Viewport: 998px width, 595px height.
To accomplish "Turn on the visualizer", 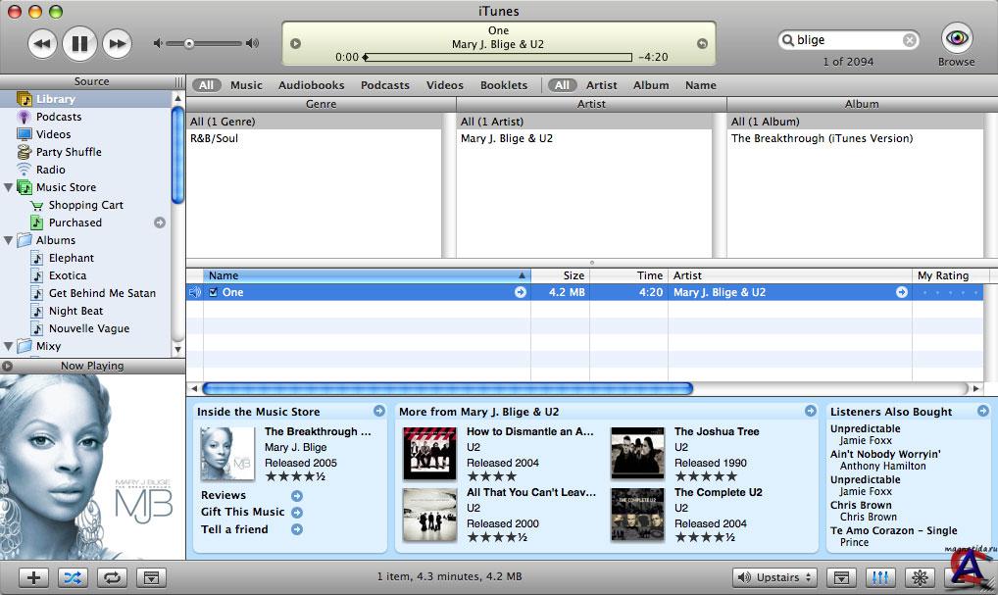I will pyautogui.click(x=920, y=577).
